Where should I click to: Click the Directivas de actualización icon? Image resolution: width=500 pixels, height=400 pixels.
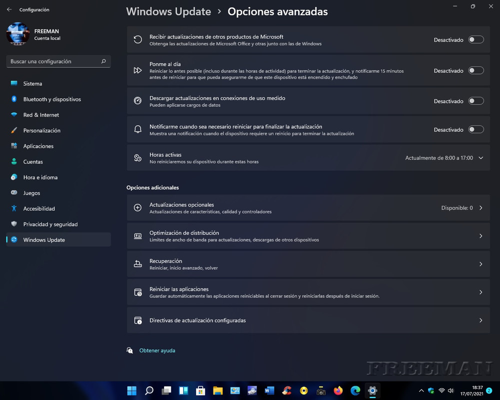coord(138,320)
